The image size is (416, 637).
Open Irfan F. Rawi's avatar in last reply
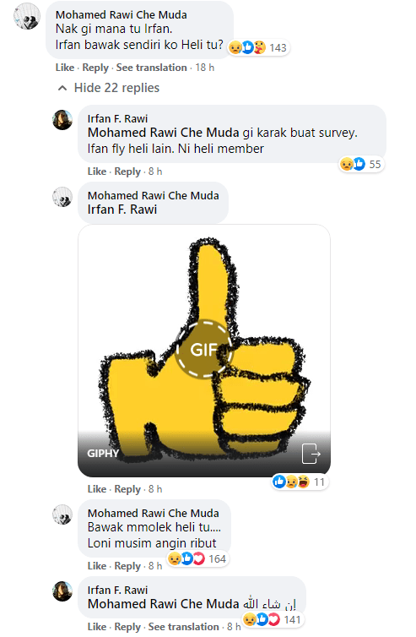point(62,591)
